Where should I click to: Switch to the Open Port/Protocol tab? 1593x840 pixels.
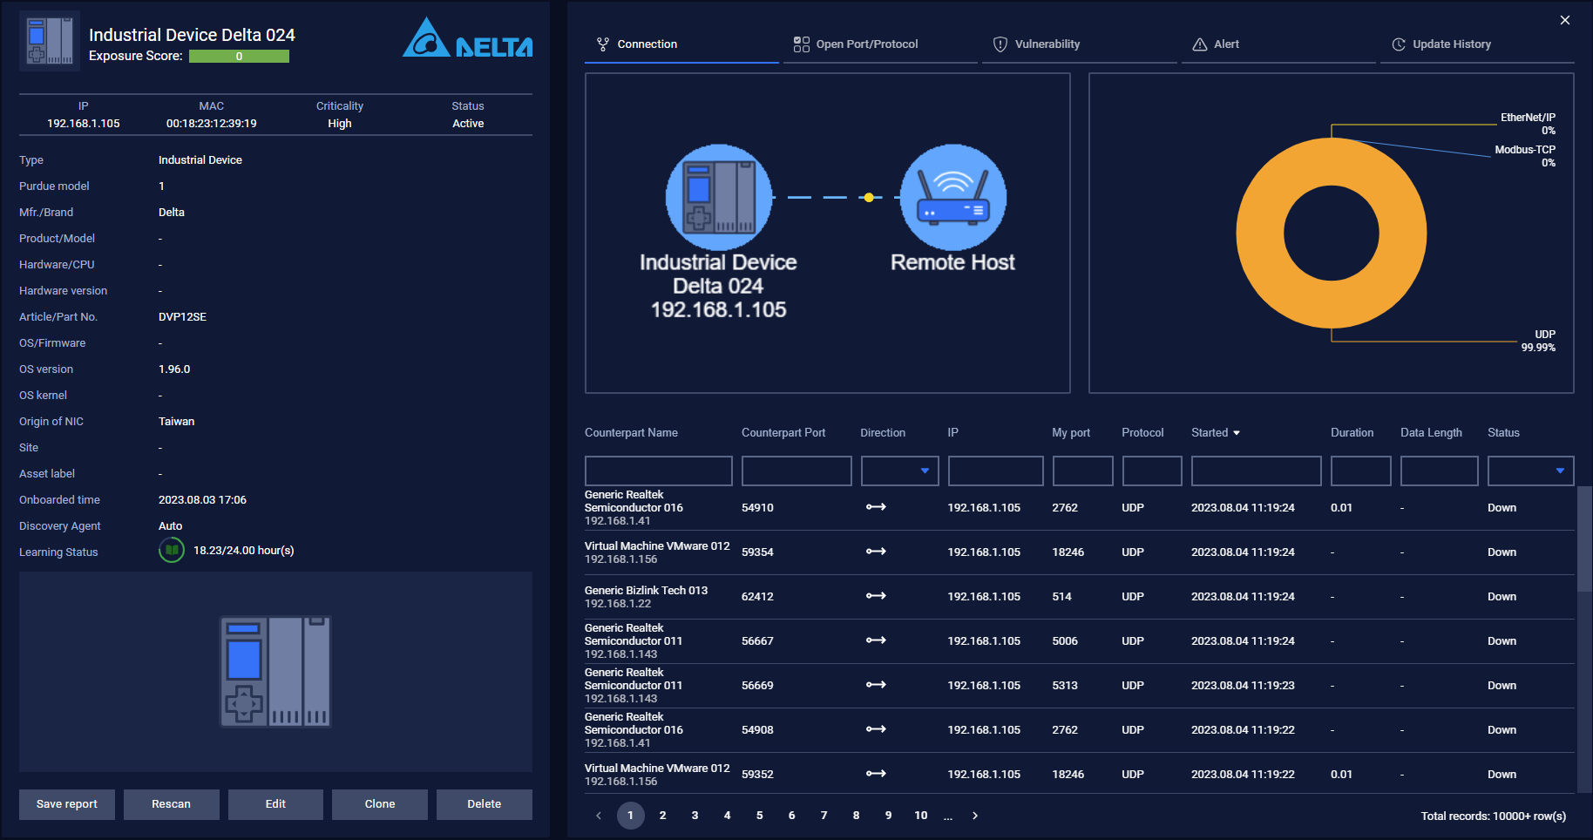[880, 44]
